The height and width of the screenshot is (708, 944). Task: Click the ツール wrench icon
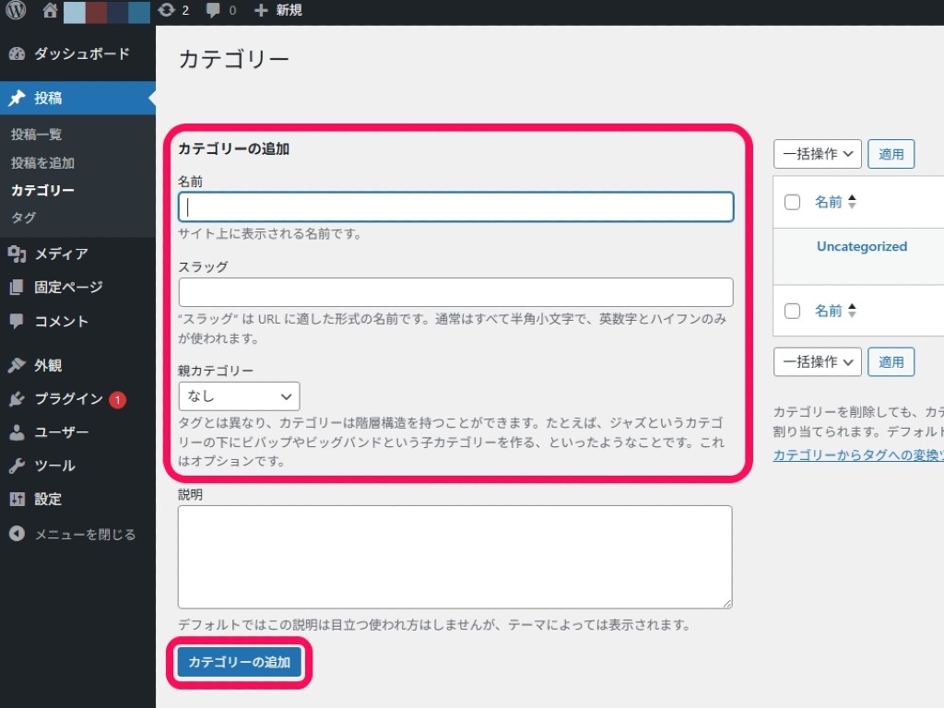tap(17, 466)
